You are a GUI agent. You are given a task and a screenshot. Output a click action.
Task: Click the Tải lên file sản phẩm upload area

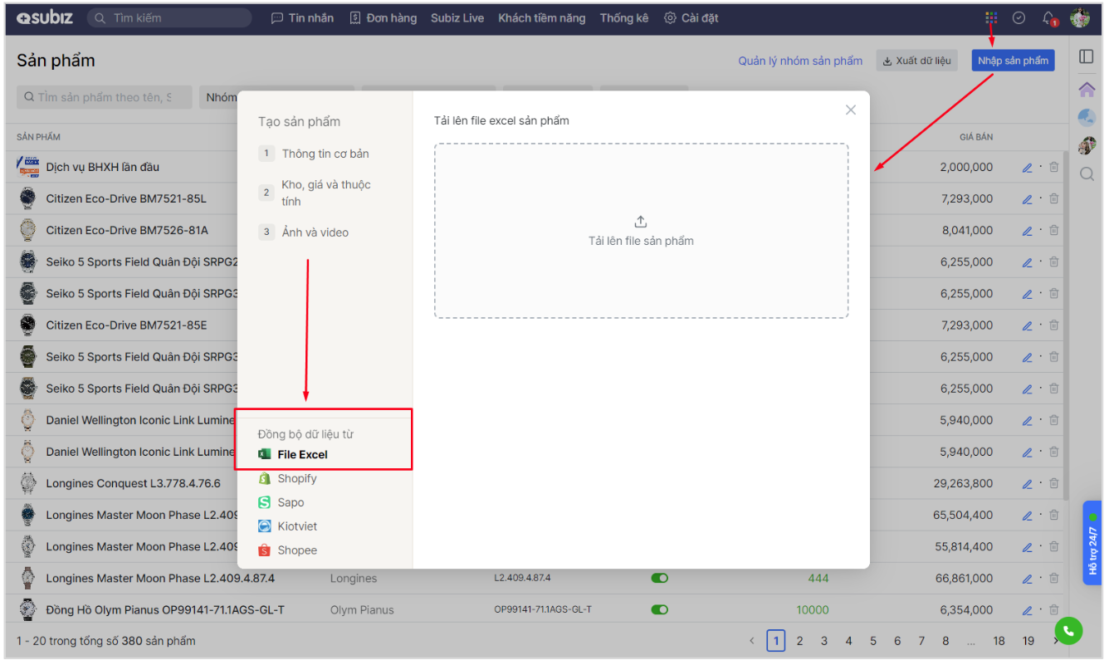(641, 231)
